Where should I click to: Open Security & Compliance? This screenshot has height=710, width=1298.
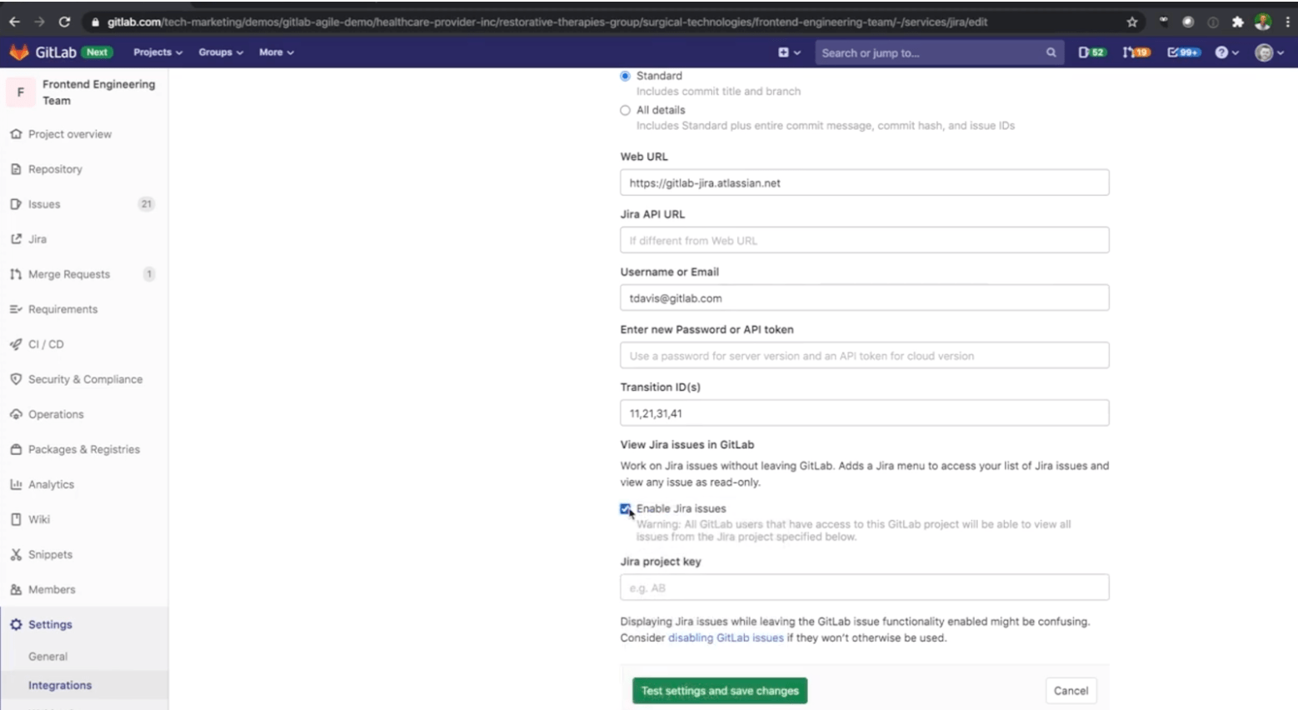84,379
